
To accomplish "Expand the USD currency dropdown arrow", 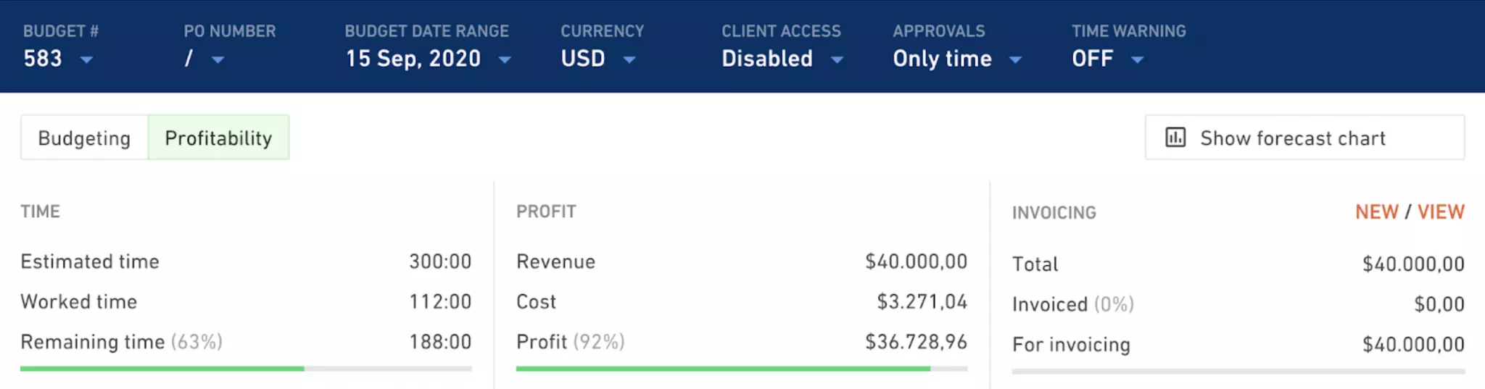I will [629, 59].
